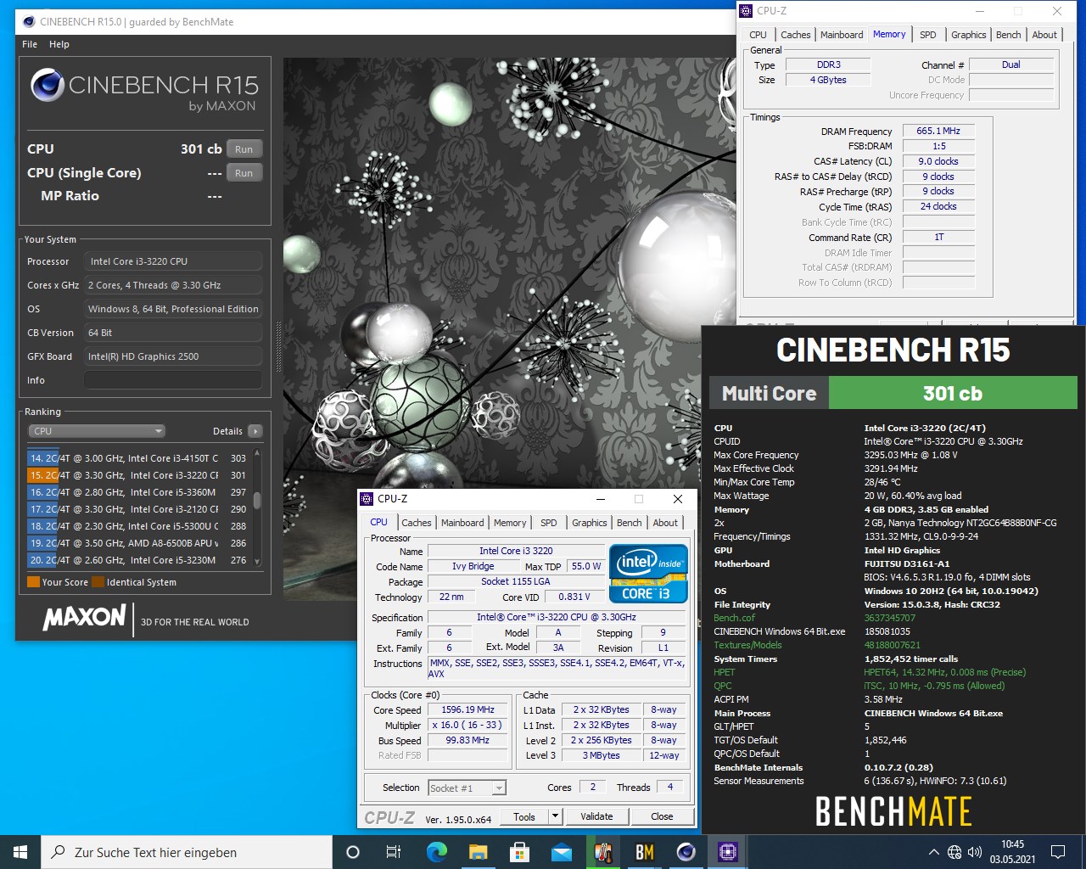The height and width of the screenshot is (869, 1086).
Task: Select ranking row 20 Intel Core i5-3230M
Action: [x=137, y=560]
